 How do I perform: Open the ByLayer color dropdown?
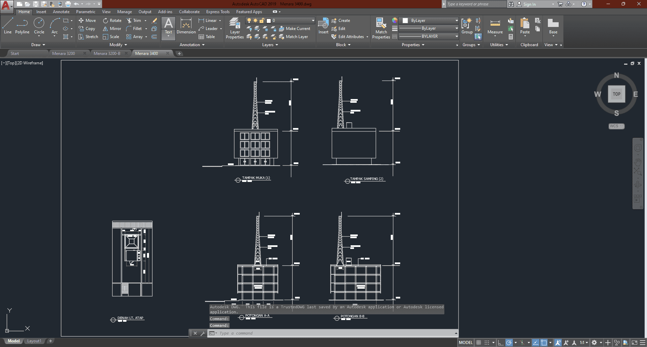pos(457,21)
